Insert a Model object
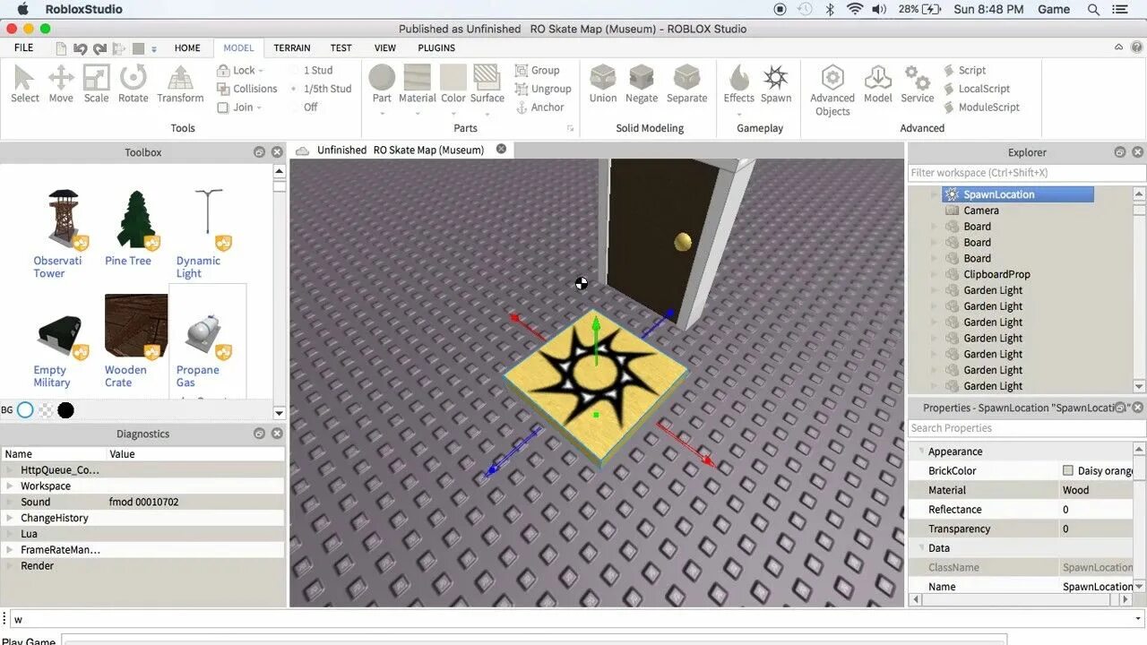1147x645 pixels. tap(878, 84)
